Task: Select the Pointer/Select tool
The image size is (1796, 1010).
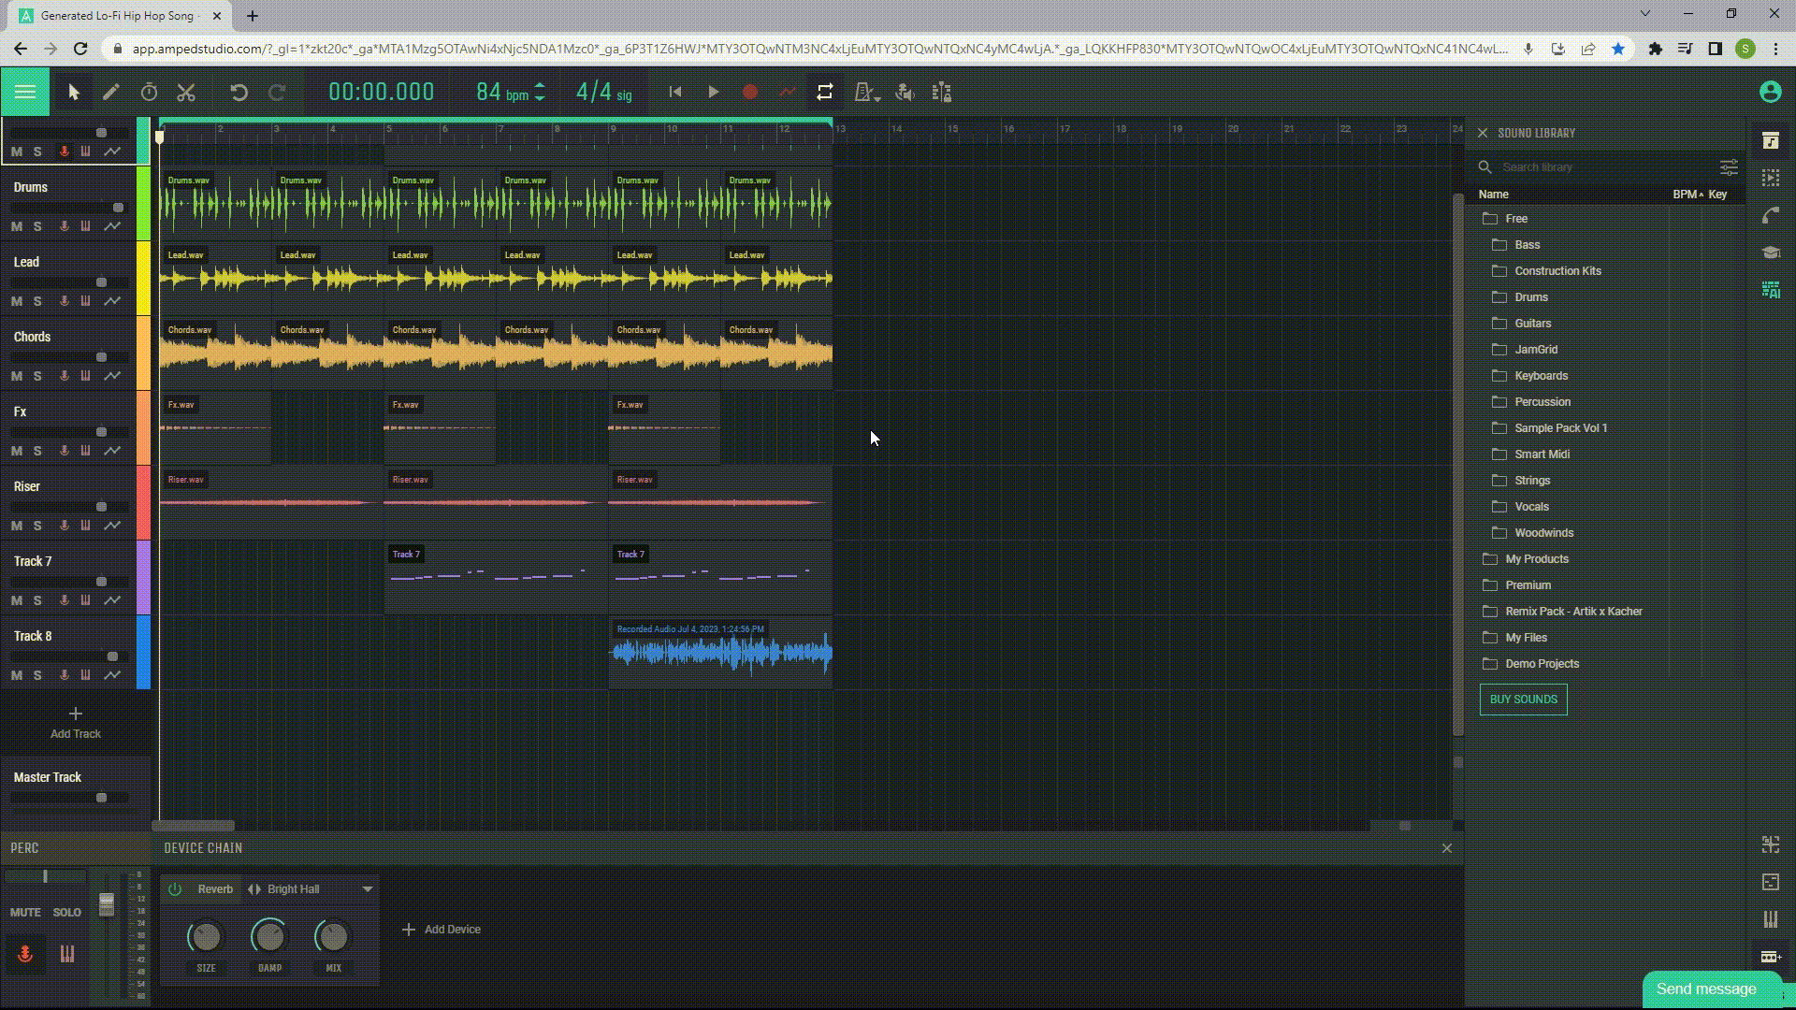Action: 71,93
